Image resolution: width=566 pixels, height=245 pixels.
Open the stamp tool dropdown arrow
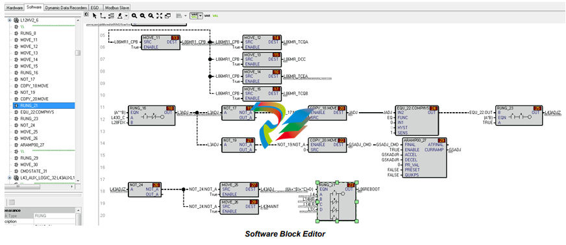click(x=126, y=16)
